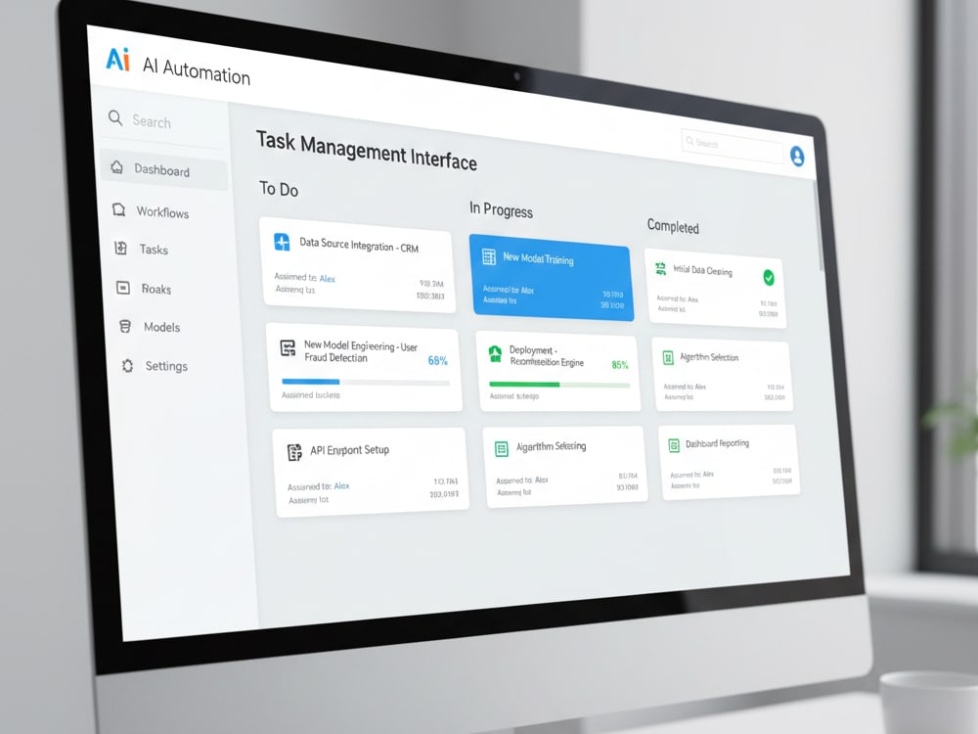Image resolution: width=978 pixels, height=734 pixels.
Task: Open the Dashboard menu item
Action: (164, 169)
